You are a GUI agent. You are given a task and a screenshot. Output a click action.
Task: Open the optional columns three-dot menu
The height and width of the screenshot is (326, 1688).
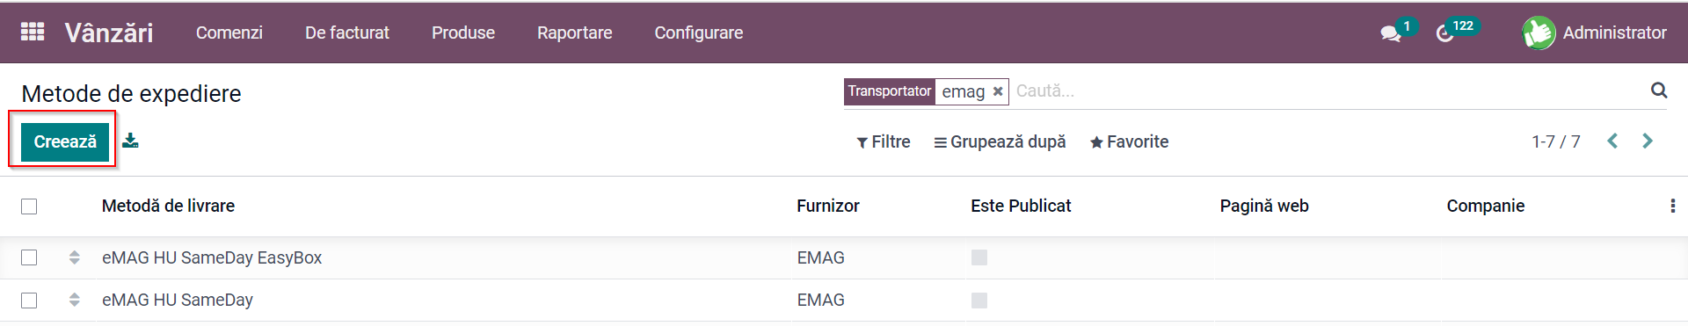pos(1672,206)
